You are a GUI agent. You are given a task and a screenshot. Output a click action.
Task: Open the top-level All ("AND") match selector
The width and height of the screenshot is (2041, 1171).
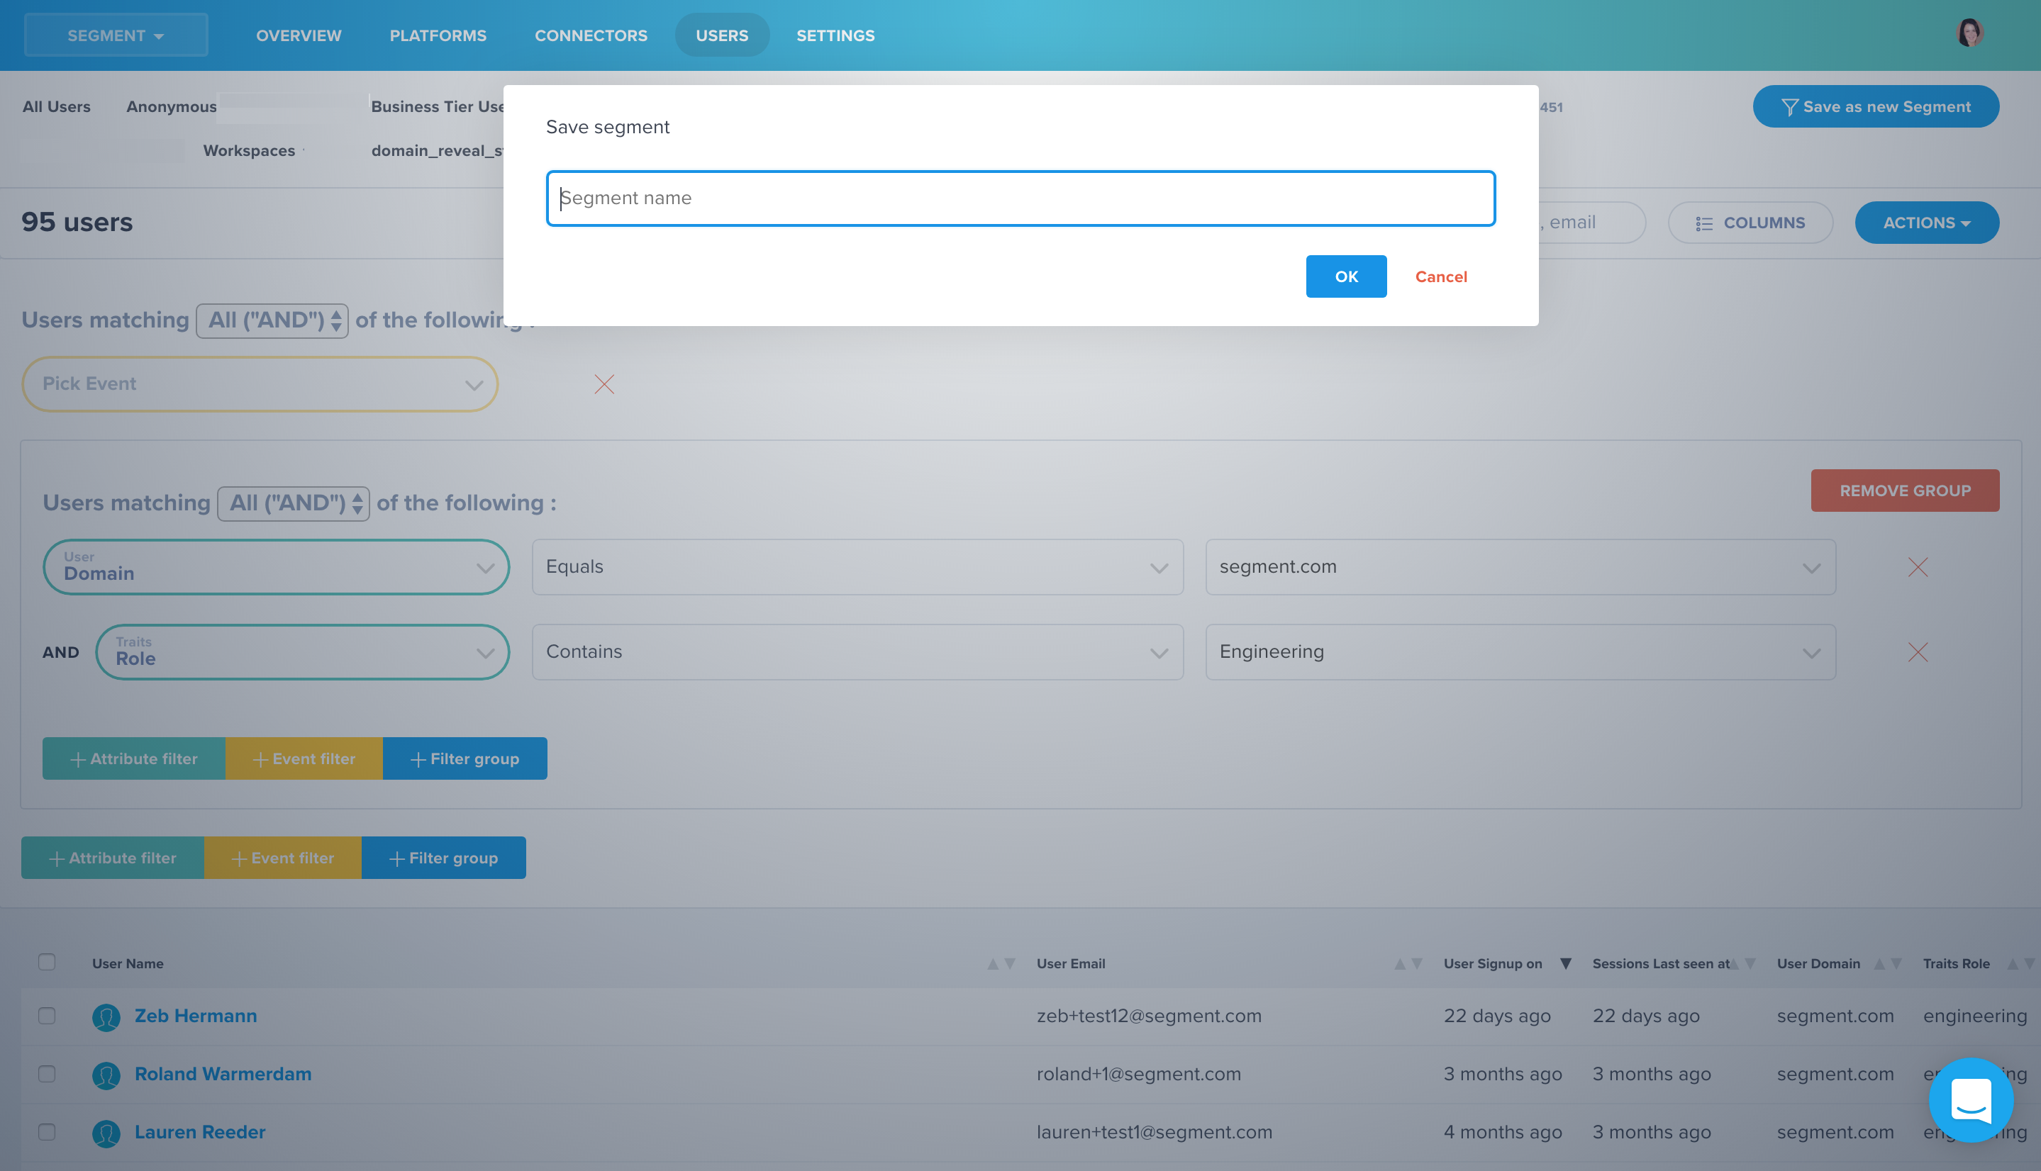coord(272,320)
